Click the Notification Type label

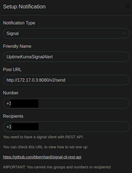pos(19,23)
